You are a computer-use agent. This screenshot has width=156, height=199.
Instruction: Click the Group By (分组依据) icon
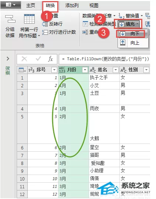10,19
